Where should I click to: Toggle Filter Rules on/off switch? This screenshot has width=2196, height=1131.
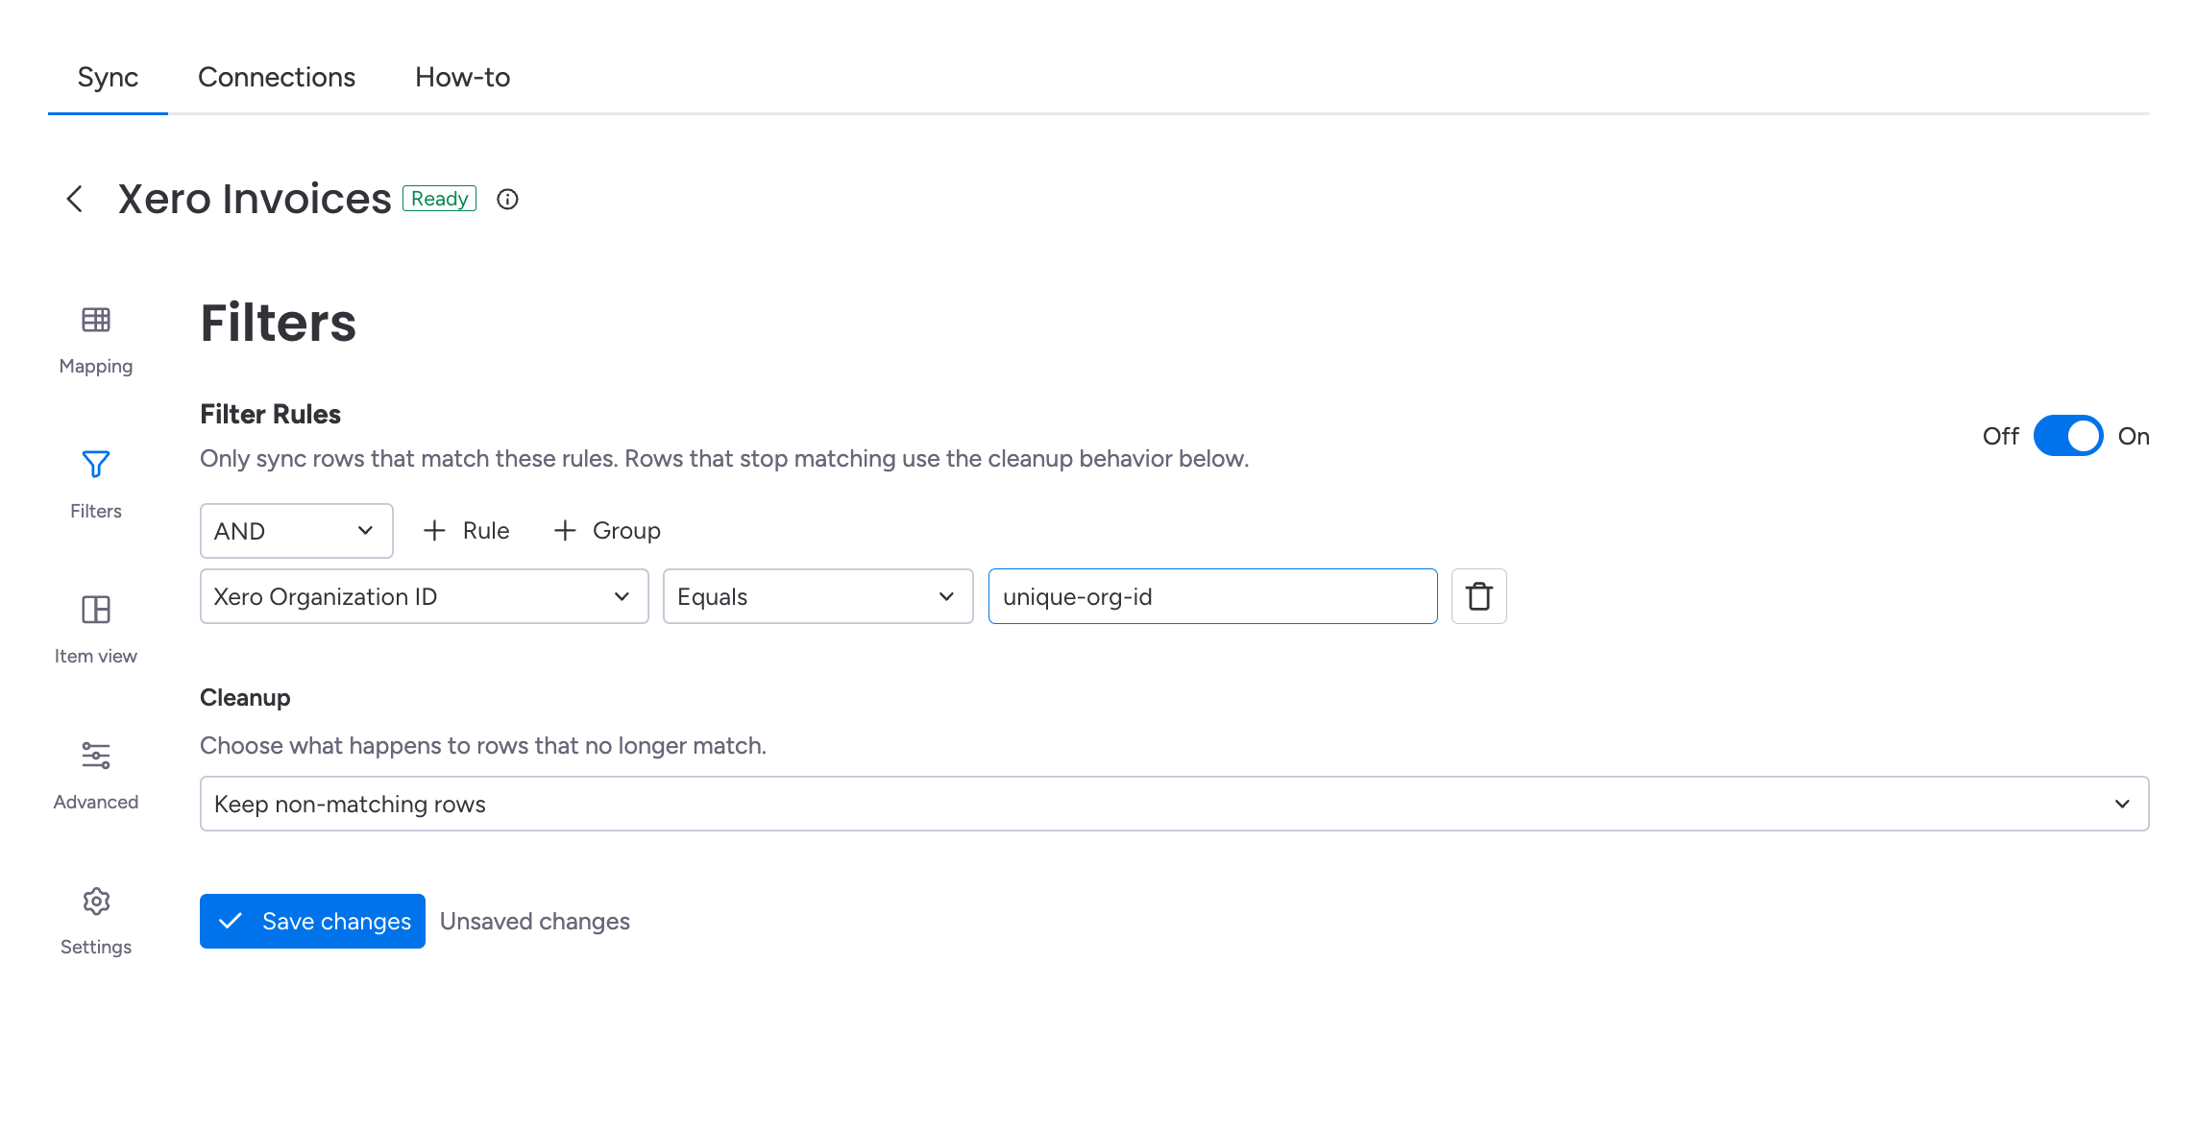[2068, 436]
